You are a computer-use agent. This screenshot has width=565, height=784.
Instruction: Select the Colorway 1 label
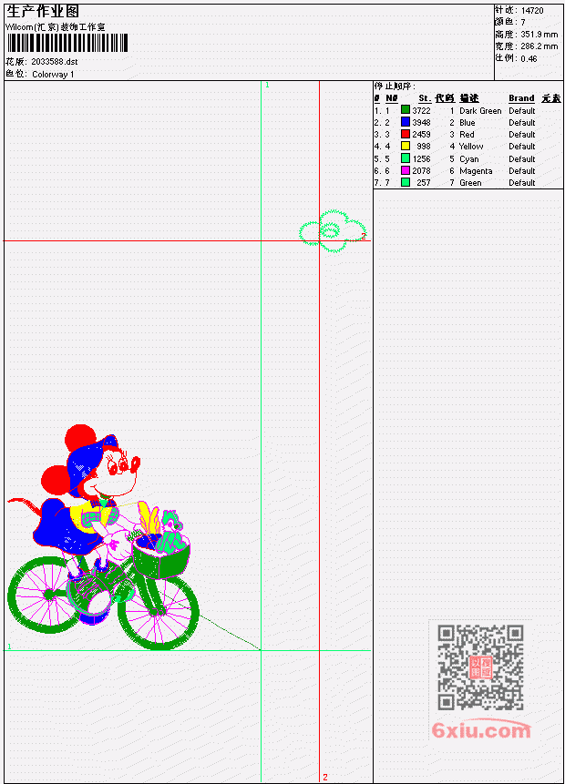pos(53,75)
